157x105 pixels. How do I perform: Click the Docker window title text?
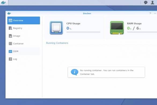coord(87,13)
